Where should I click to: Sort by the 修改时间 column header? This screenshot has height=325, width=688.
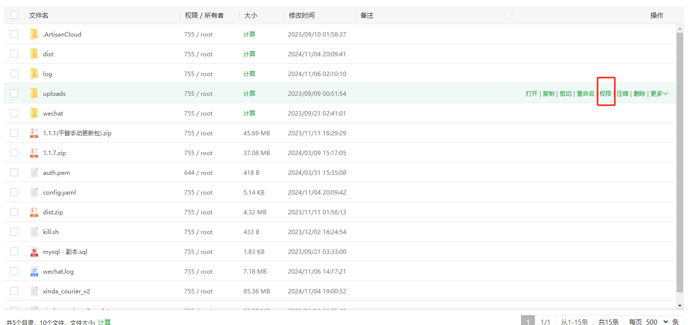(301, 15)
